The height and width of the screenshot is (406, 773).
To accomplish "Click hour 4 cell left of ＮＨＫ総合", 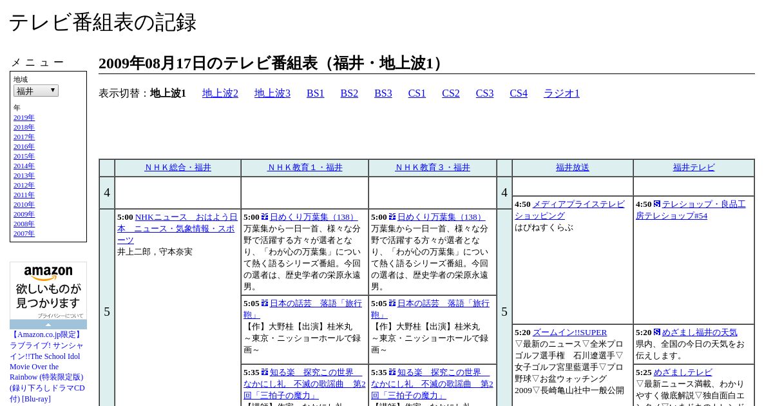I will [x=107, y=193].
